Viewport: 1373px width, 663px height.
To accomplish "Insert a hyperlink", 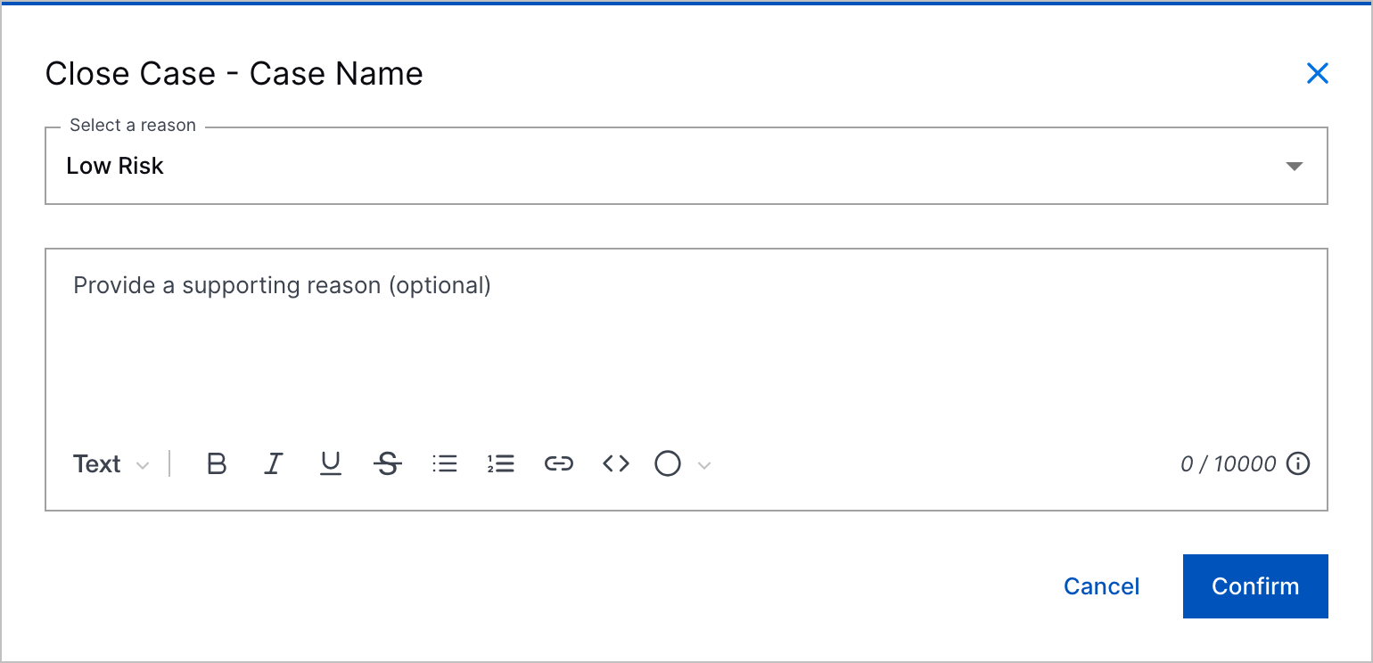I will pyautogui.click(x=558, y=464).
